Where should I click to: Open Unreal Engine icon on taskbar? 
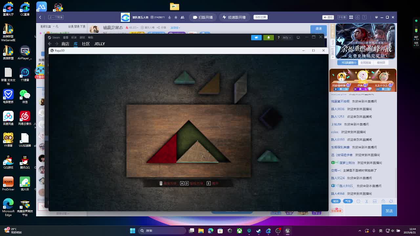[x=287, y=231]
